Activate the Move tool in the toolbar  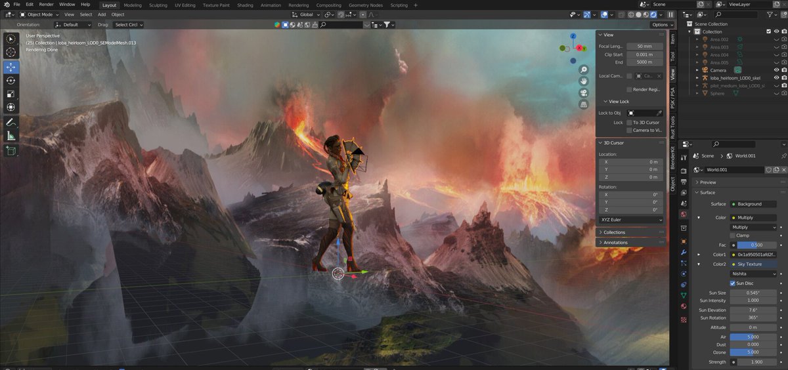point(11,67)
